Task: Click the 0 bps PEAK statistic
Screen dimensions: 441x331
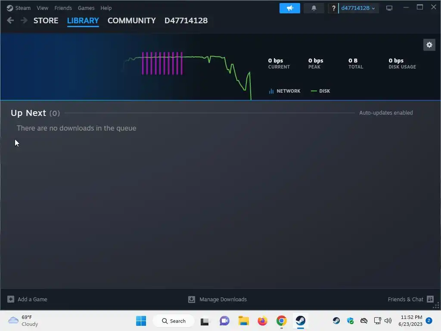Action: (316, 63)
